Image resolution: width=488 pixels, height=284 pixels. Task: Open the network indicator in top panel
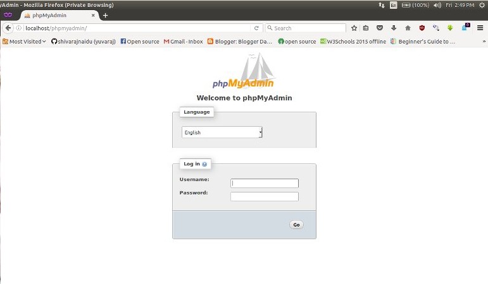click(x=381, y=5)
